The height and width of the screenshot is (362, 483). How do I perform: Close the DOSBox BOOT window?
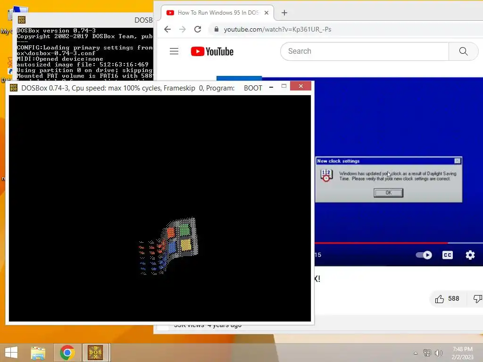pos(300,86)
